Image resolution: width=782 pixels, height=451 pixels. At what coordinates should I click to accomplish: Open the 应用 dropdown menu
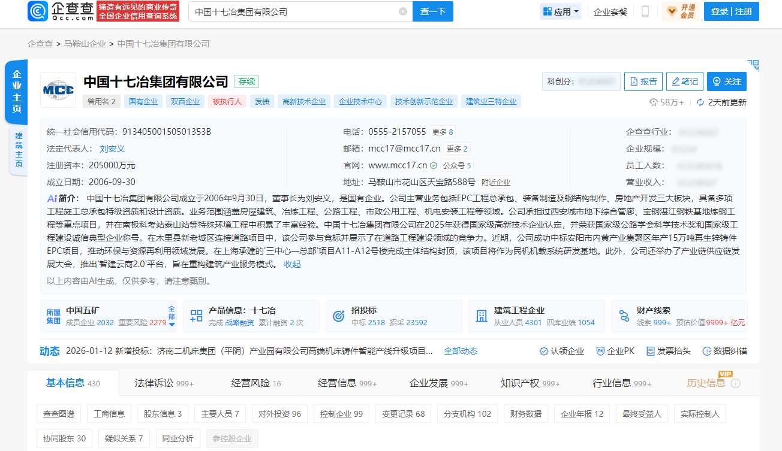click(x=561, y=11)
